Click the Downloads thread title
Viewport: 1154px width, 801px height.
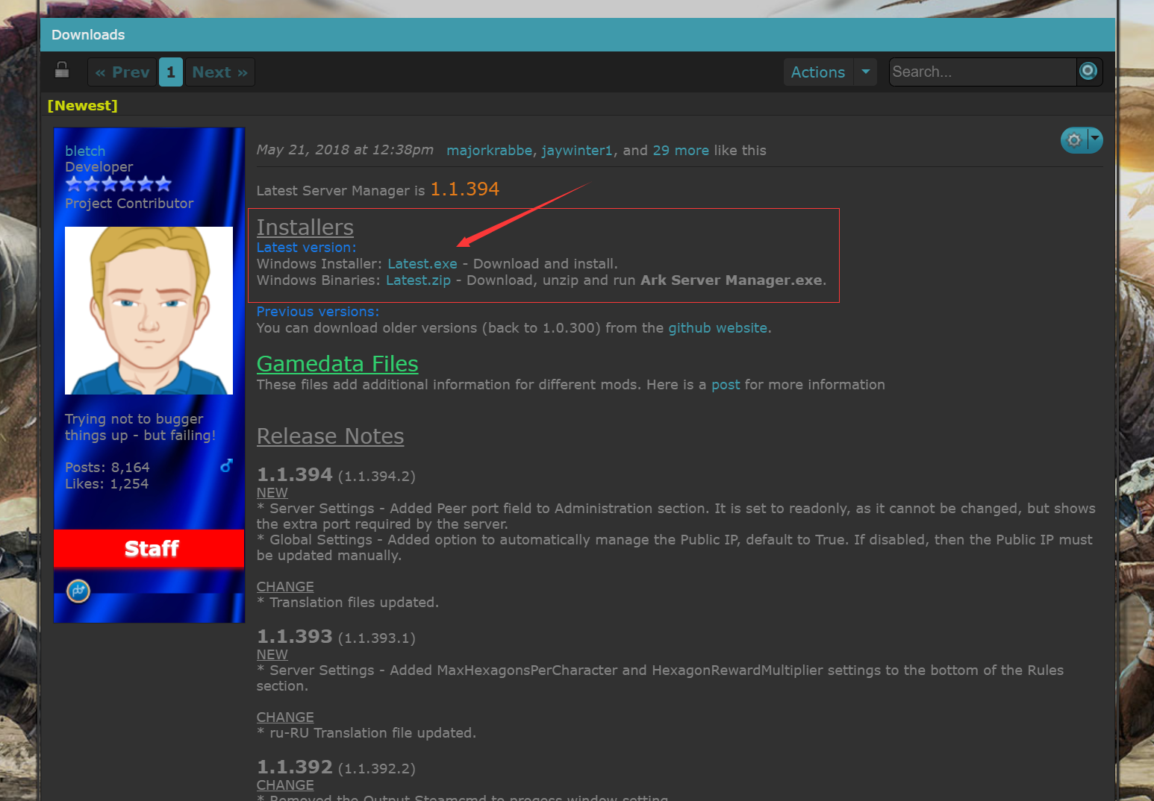tap(88, 34)
